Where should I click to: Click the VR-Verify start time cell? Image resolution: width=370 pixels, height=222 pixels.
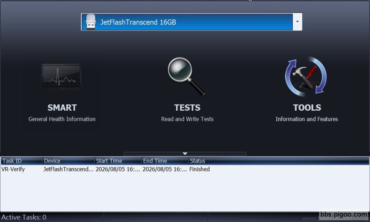coord(118,169)
